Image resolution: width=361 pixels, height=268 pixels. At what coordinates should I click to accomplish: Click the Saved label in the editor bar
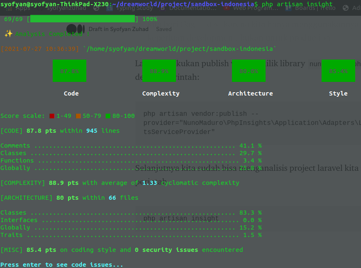[x=163, y=29]
